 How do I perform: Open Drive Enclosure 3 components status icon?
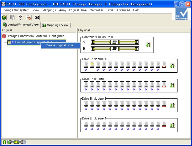coord(172,105)
